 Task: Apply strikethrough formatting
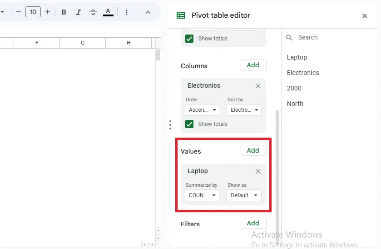point(93,12)
